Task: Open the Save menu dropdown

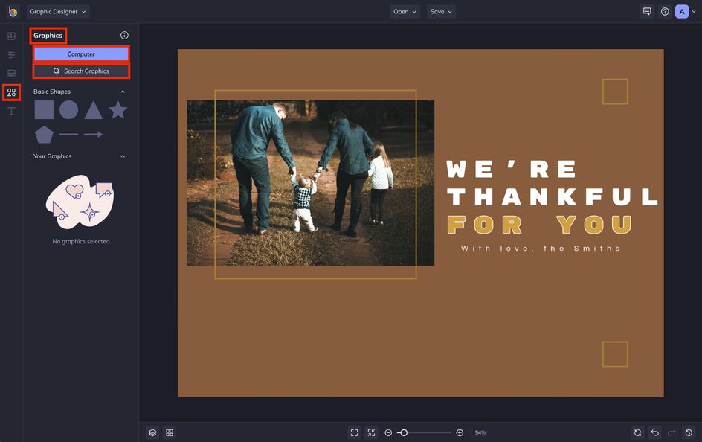Action: (441, 12)
